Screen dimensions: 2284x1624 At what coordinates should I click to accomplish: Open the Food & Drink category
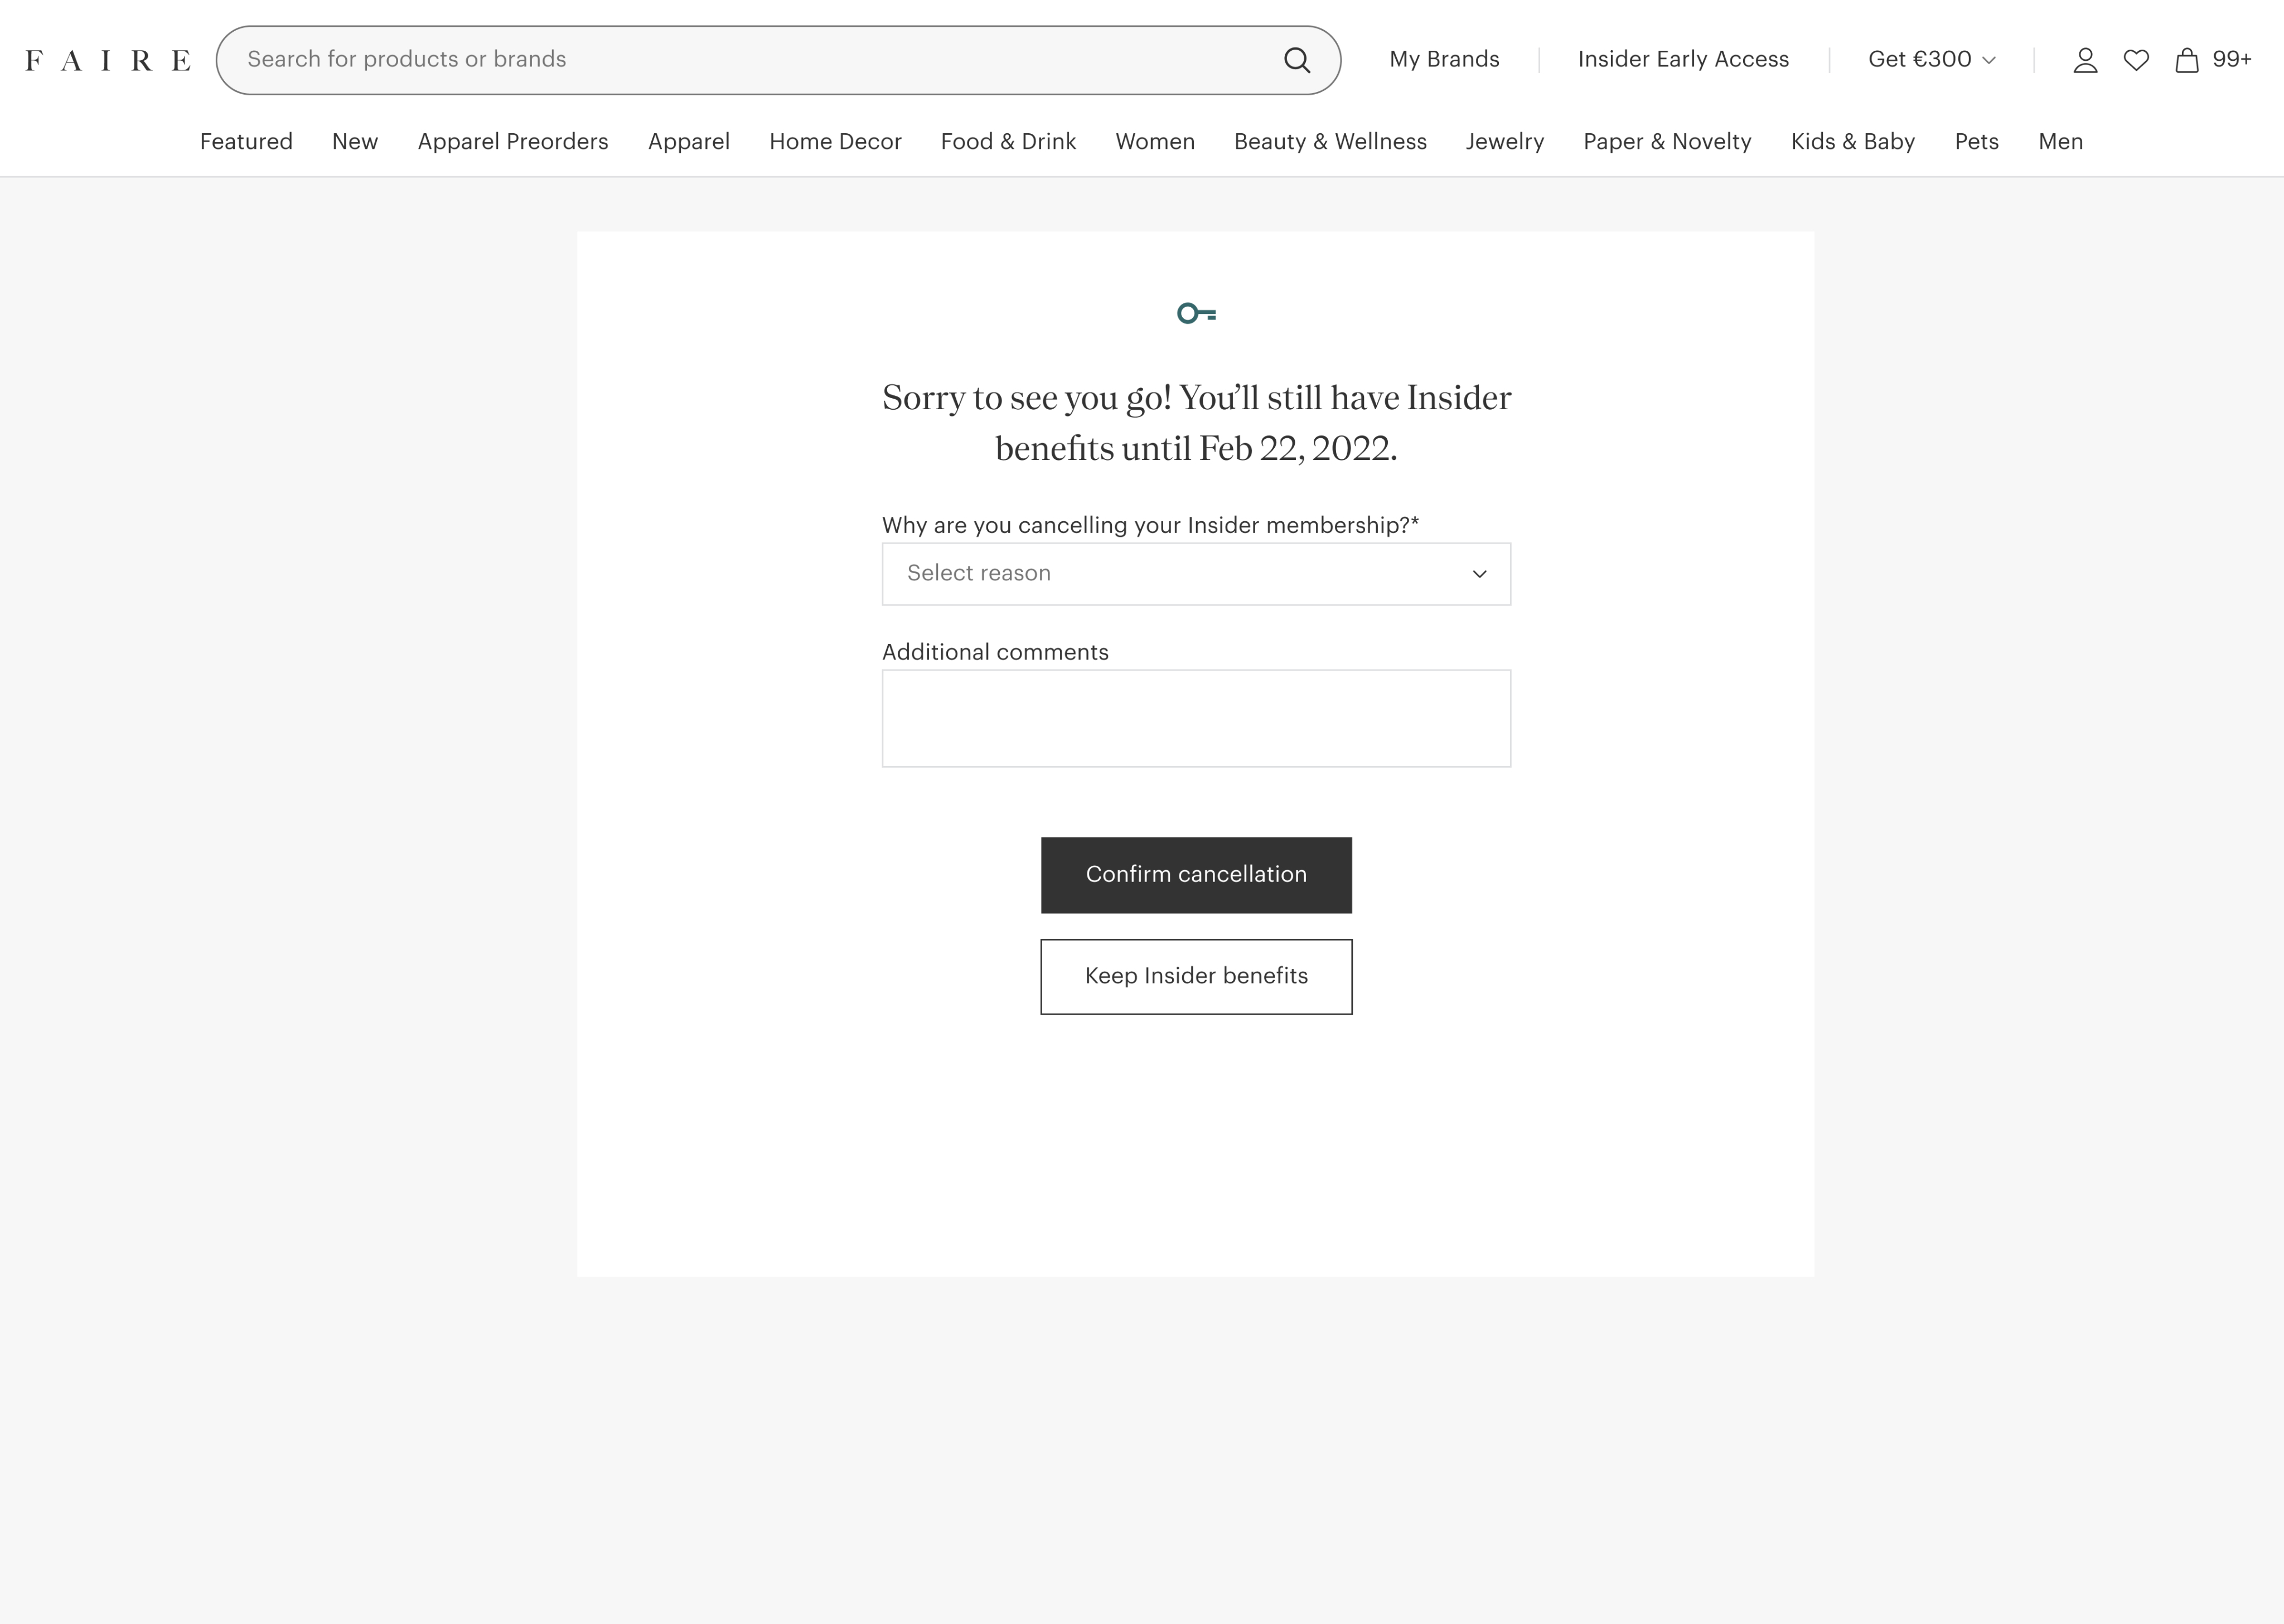click(x=1008, y=141)
